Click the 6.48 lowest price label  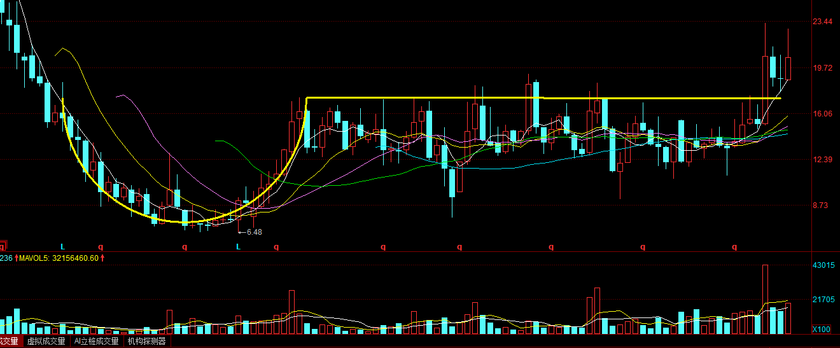pyautogui.click(x=254, y=232)
